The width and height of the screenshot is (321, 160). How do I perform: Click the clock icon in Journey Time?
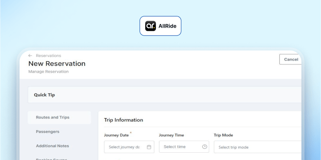pyautogui.click(x=204, y=147)
